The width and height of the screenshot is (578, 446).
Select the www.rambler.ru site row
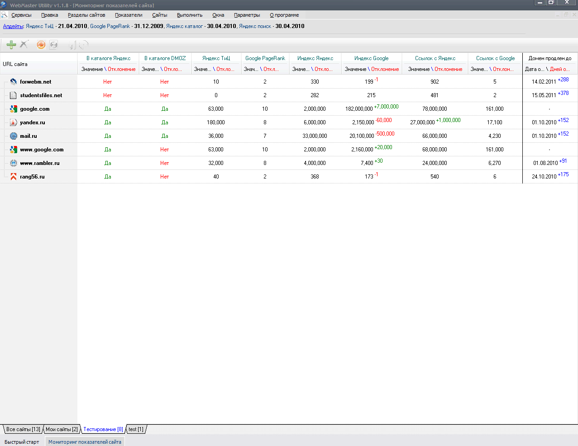click(40, 163)
